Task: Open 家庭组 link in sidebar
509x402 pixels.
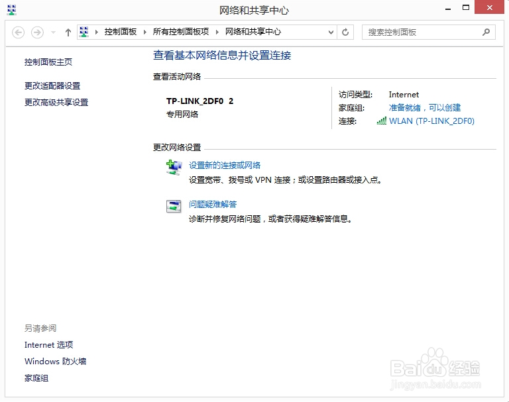Action: coord(36,378)
